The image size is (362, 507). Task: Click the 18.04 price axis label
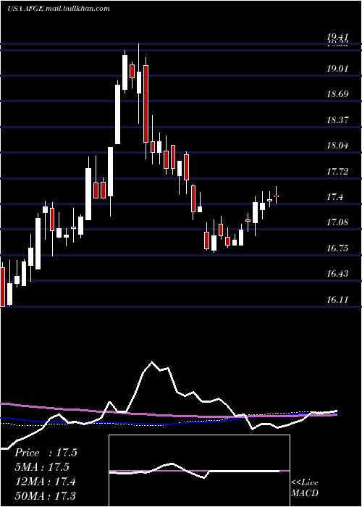coord(338,145)
